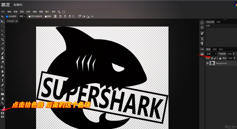Toggle lock transparent pixels icon
The height and width of the screenshot is (129, 237).
point(212,58)
